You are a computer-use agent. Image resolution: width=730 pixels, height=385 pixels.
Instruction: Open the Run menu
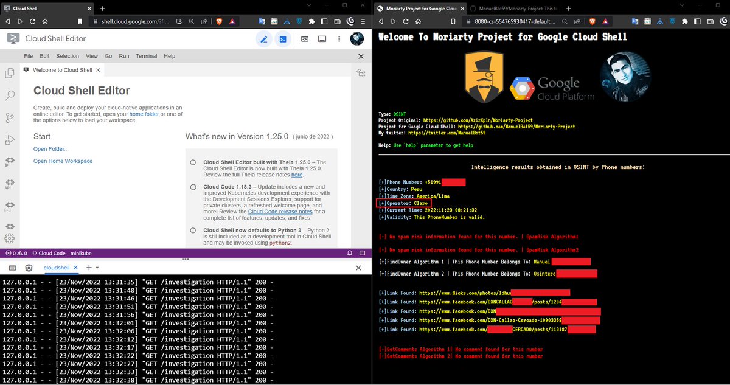coord(124,56)
